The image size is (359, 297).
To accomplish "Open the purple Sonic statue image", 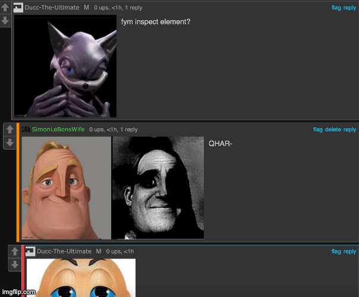I will point(65,66).
